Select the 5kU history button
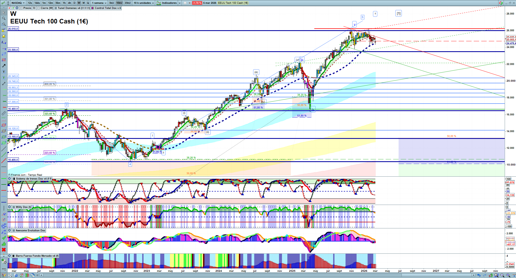 click(x=111, y=3)
